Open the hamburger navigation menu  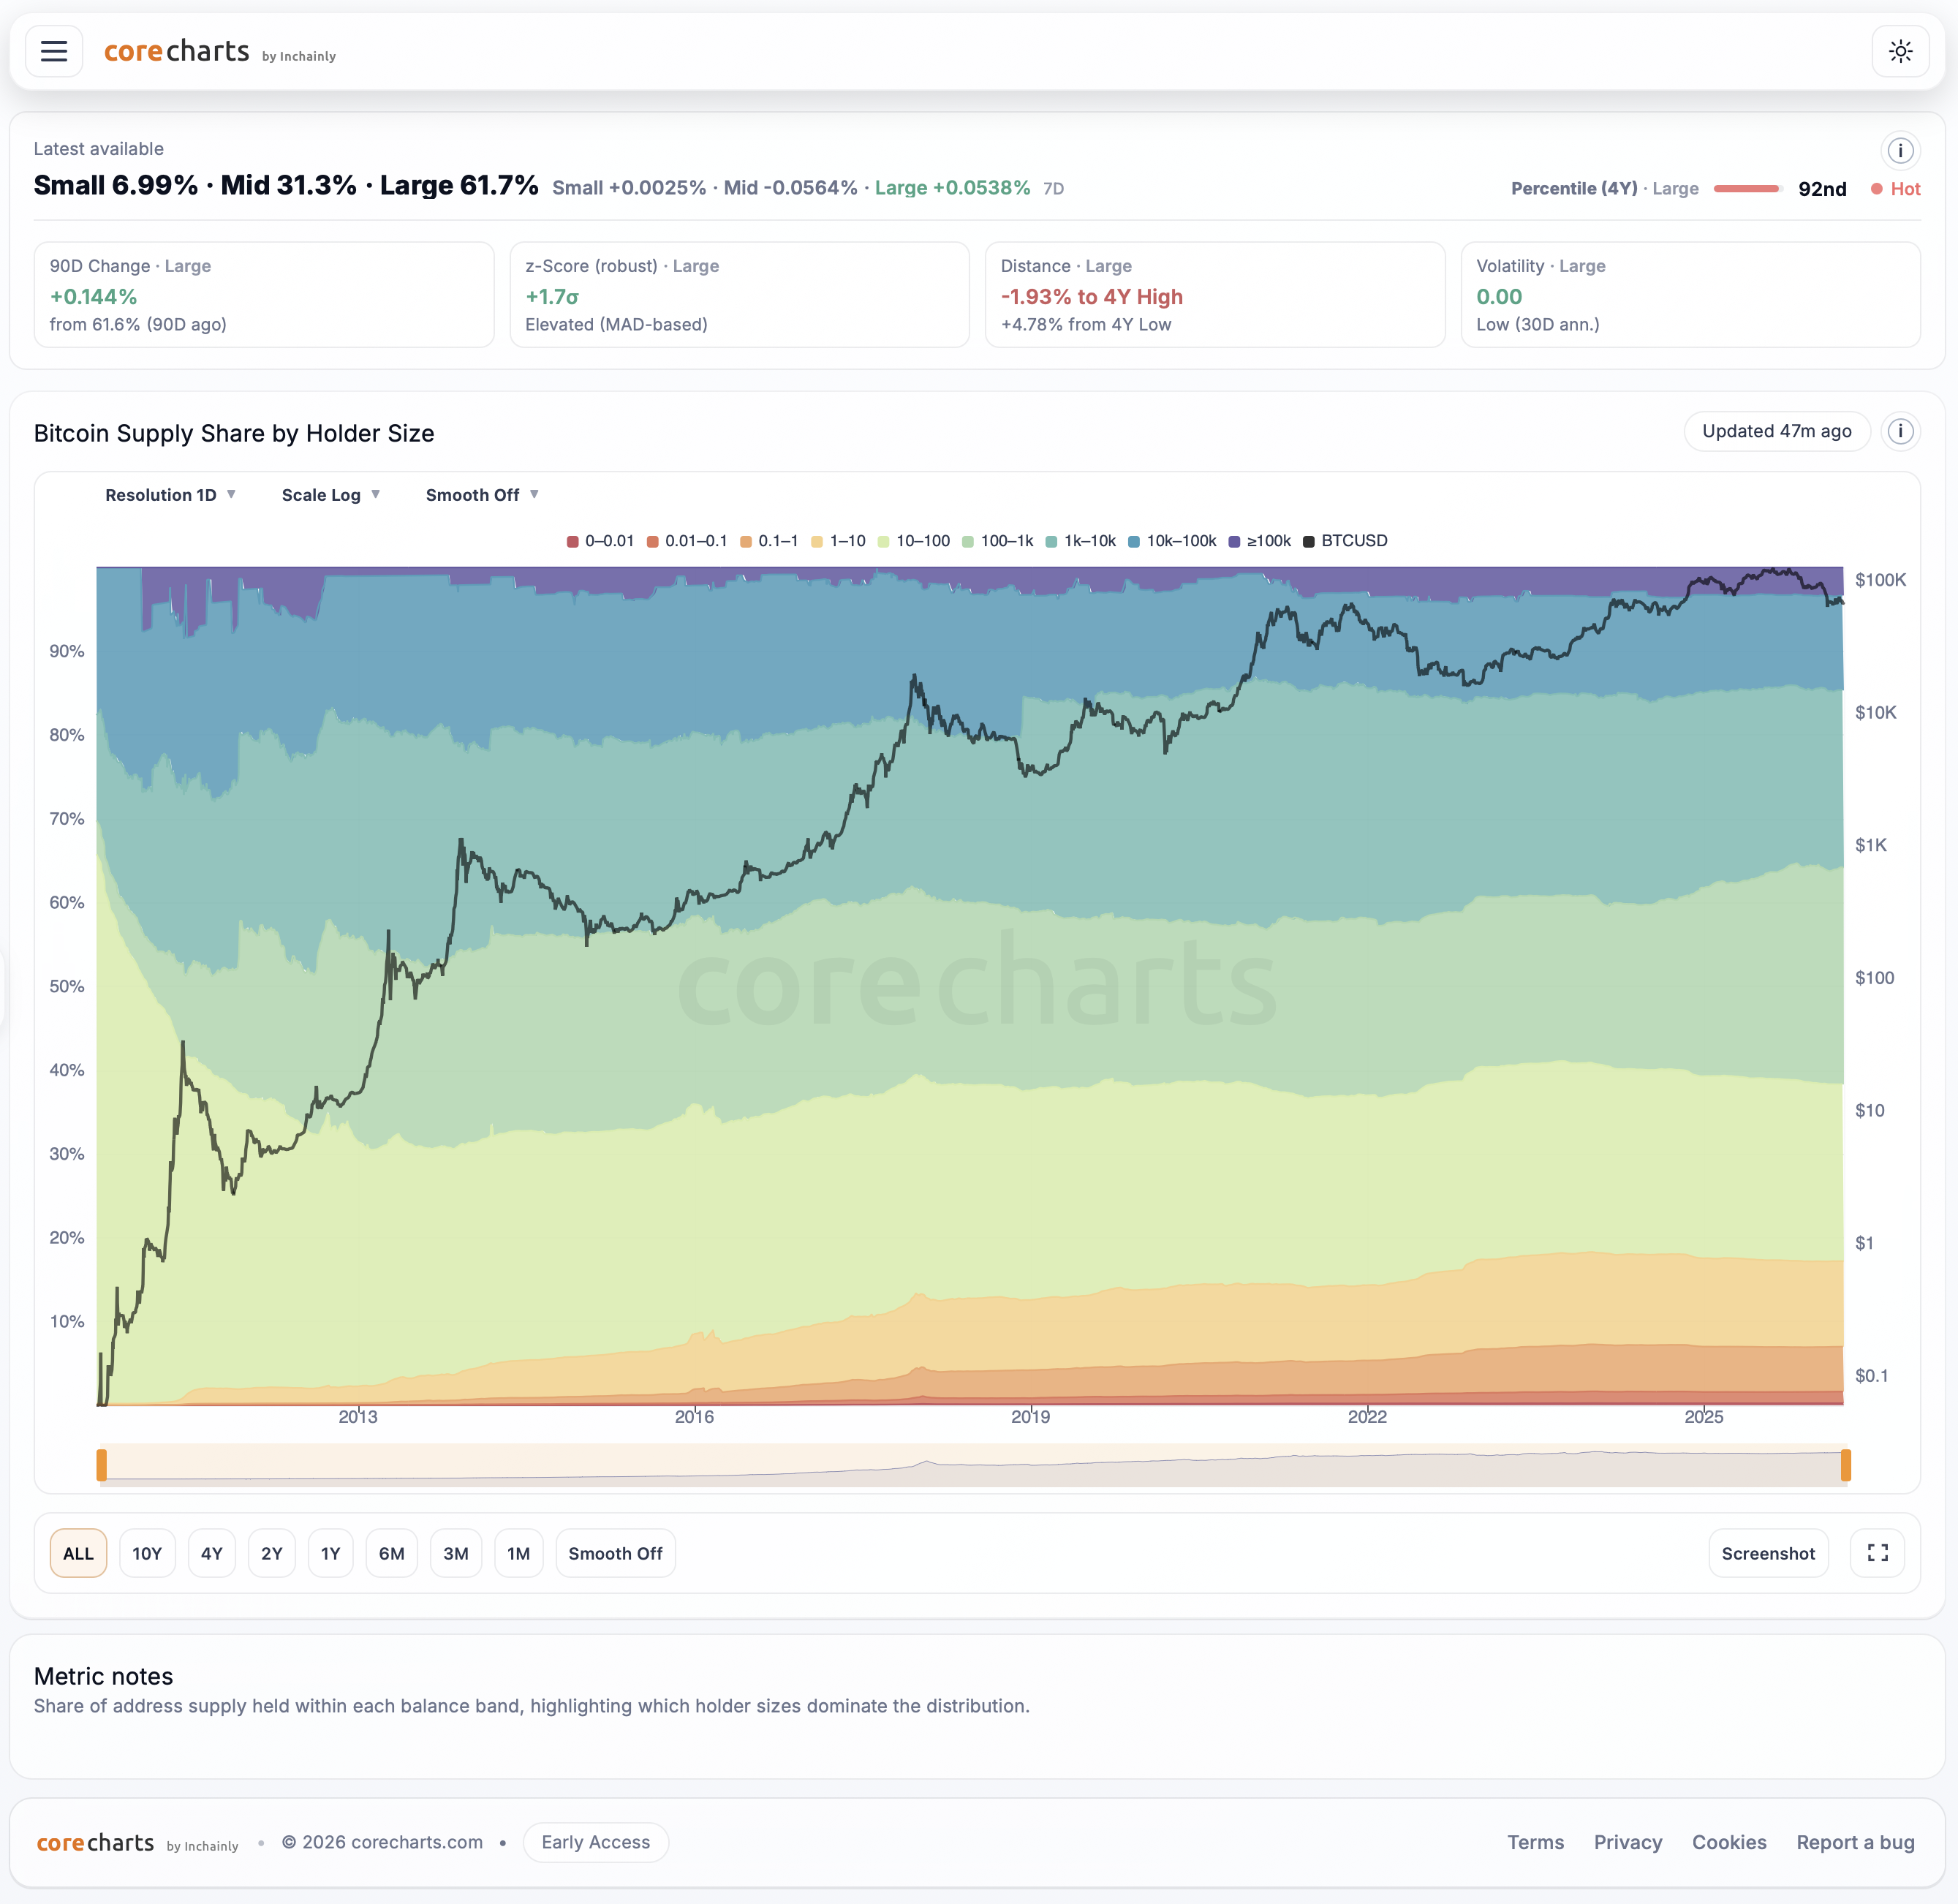pos(54,51)
